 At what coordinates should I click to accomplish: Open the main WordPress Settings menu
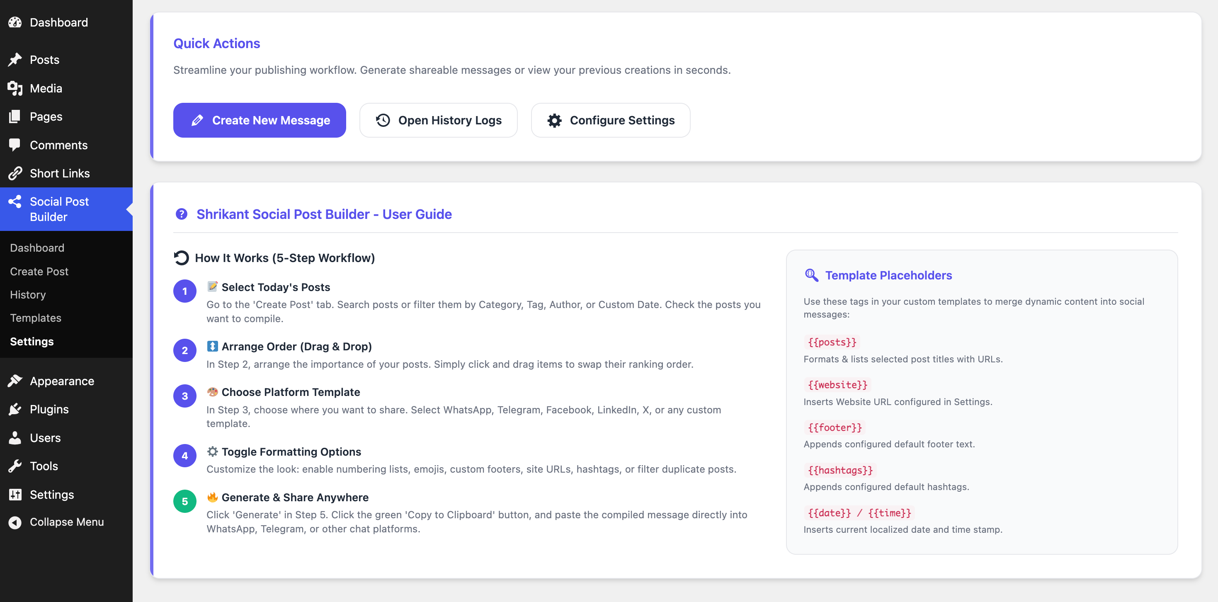[x=66, y=494]
